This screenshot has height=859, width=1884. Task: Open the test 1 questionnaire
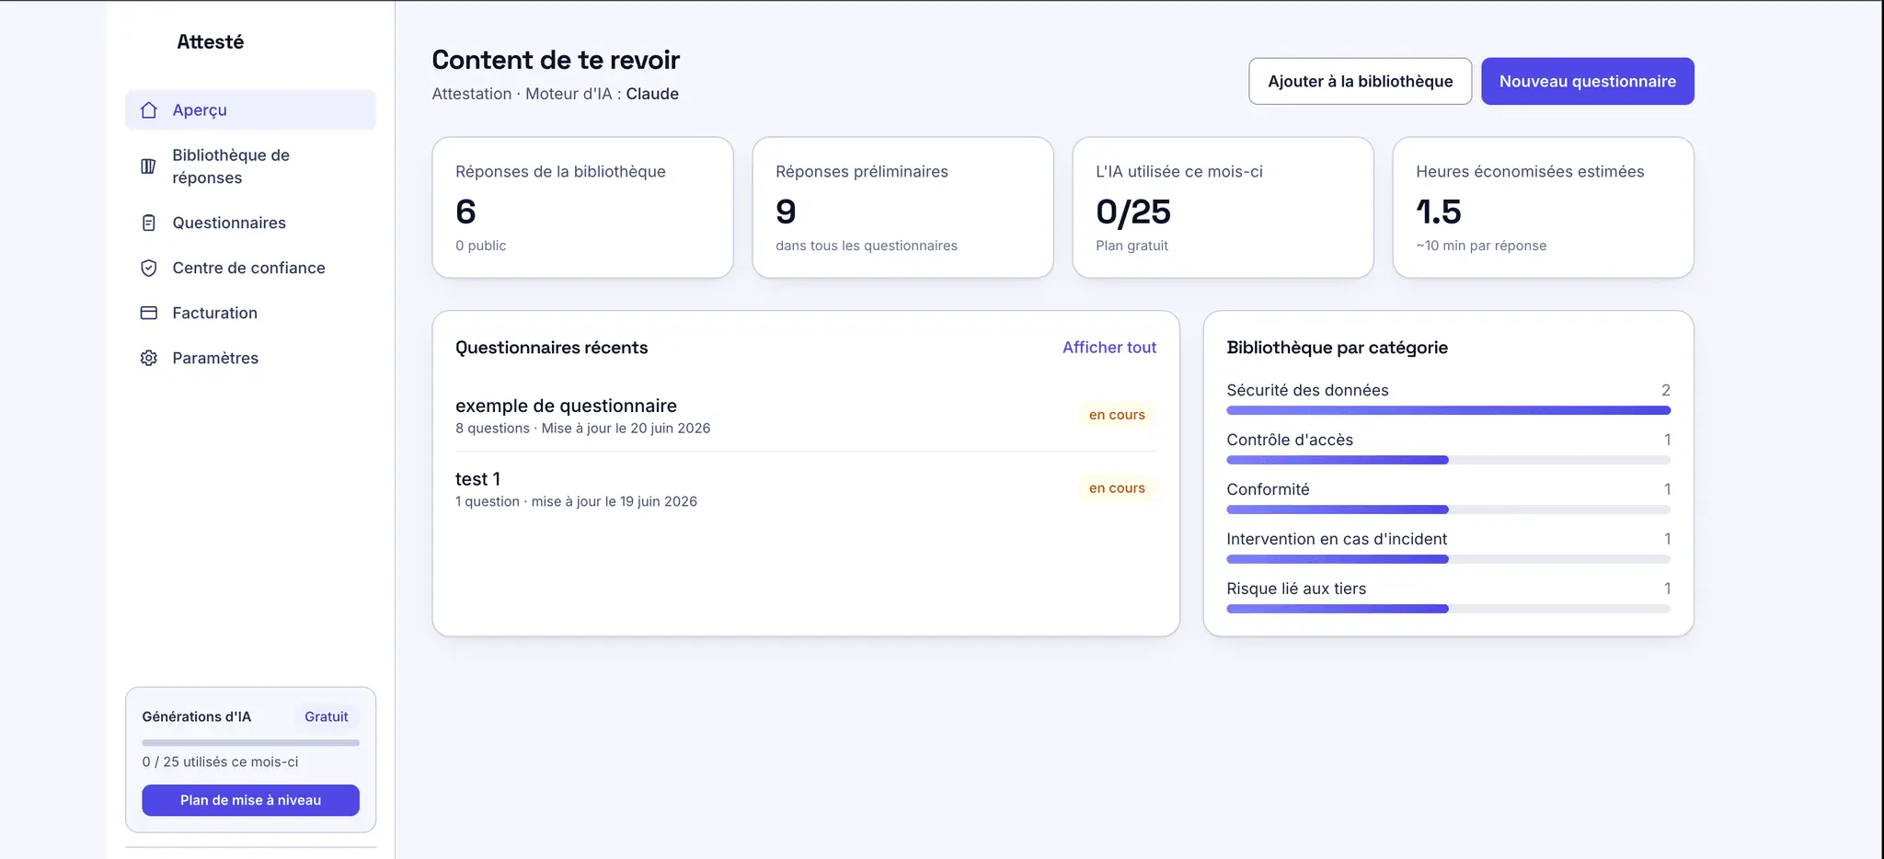[805, 488]
